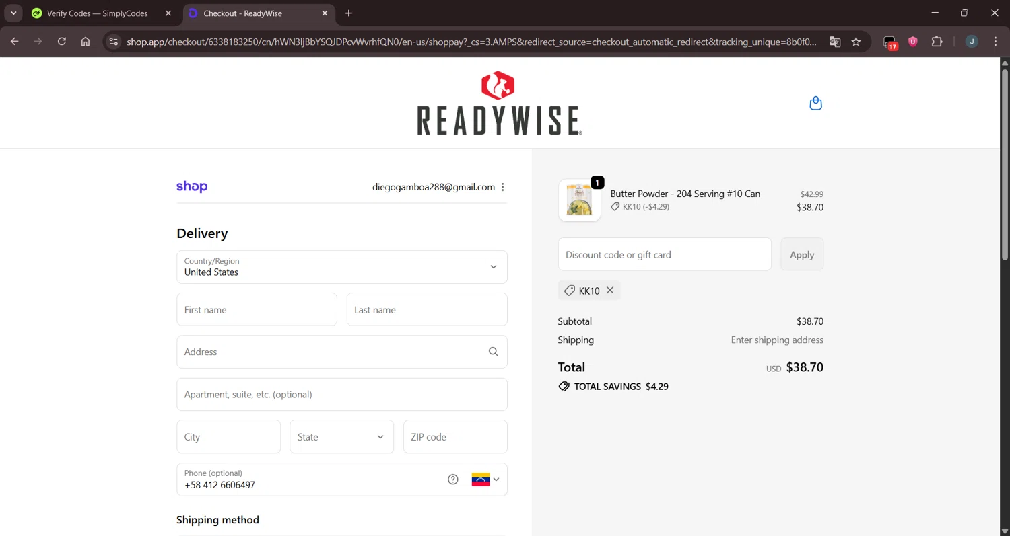
Task: View site information icon in address bar
Action: [x=113, y=42]
